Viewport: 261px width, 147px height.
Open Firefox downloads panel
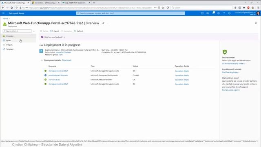click(235, 8)
